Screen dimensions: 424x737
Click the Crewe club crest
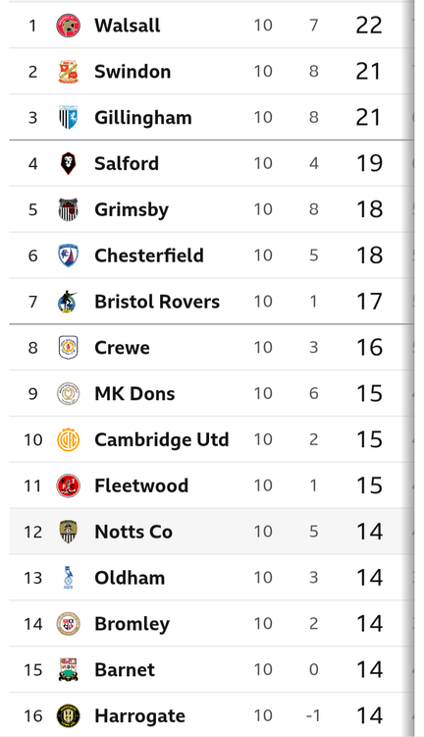tap(68, 348)
